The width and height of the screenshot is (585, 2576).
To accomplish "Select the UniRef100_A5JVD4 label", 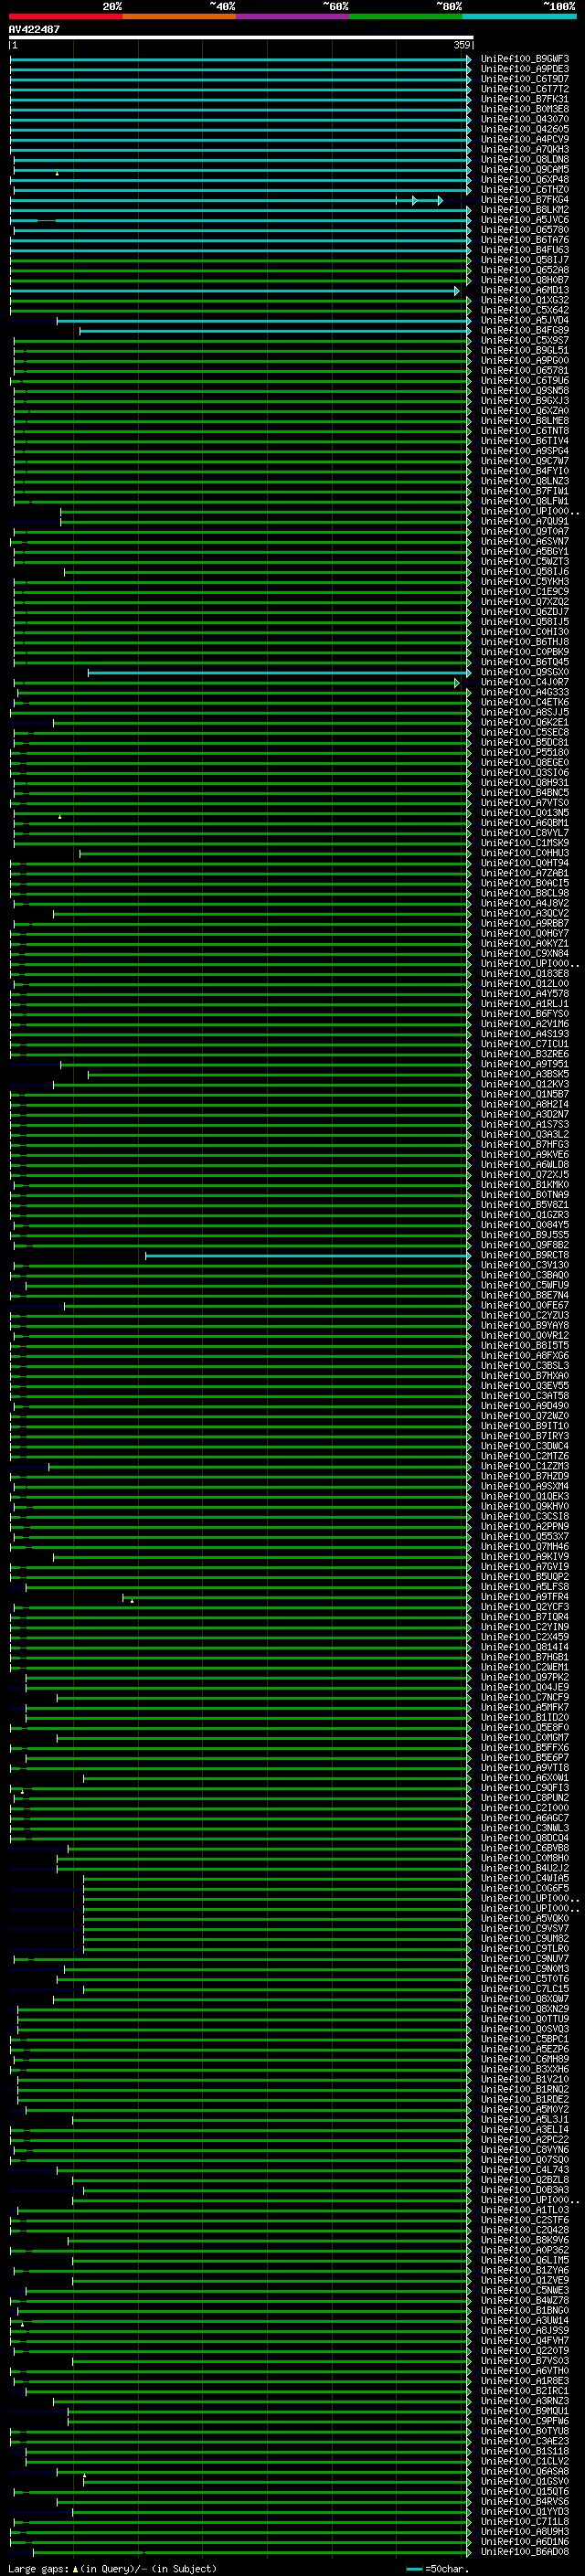I will tap(524, 320).
